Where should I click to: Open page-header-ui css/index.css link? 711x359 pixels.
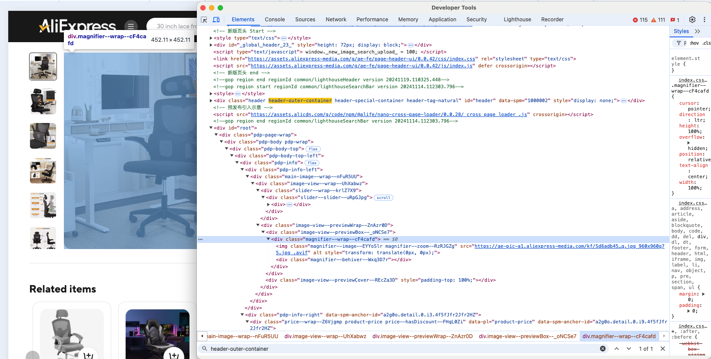tap(362, 59)
